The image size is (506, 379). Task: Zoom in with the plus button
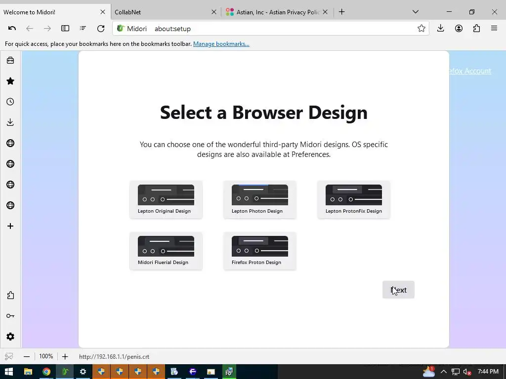(x=65, y=356)
